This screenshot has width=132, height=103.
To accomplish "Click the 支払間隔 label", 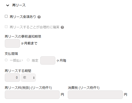I will pyautogui.click(x=11, y=54).
